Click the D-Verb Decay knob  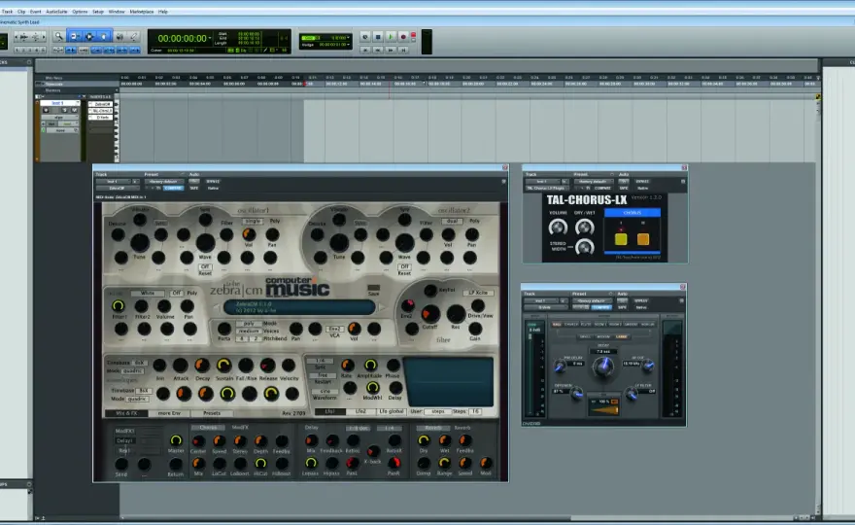(x=603, y=367)
